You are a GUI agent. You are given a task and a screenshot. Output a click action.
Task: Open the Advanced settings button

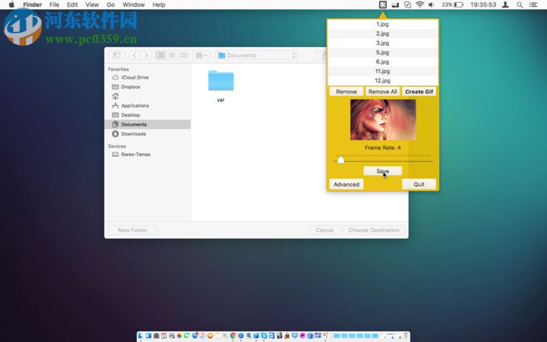pos(347,184)
